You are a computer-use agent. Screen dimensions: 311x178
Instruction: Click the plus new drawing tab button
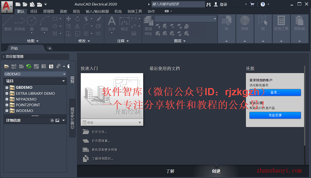coord(50,48)
